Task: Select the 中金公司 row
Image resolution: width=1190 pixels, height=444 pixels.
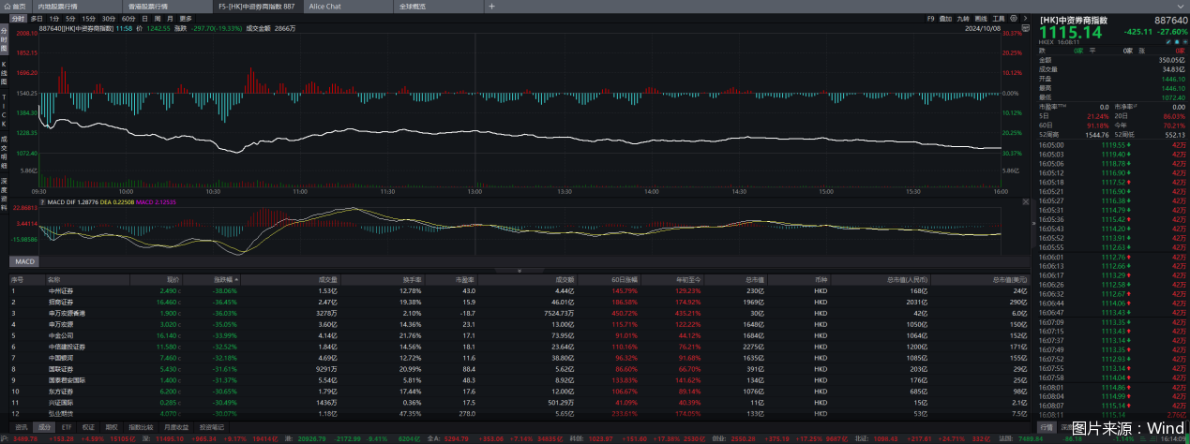Action: (520, 334)
